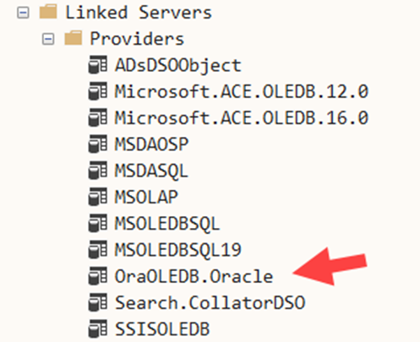Click the MSOLAP provider icon
The height and width of the screenshot is (342, 420).
point(98,196)
